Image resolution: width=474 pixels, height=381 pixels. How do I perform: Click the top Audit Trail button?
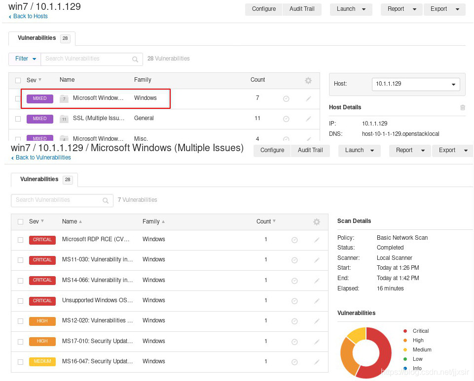pos(302,9)
